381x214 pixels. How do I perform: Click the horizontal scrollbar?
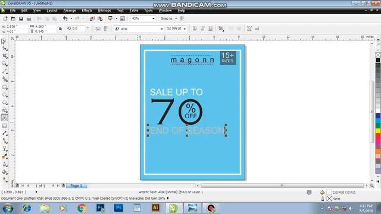coord(282,185)
